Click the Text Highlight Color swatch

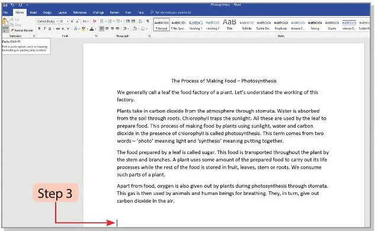point(84,28)
